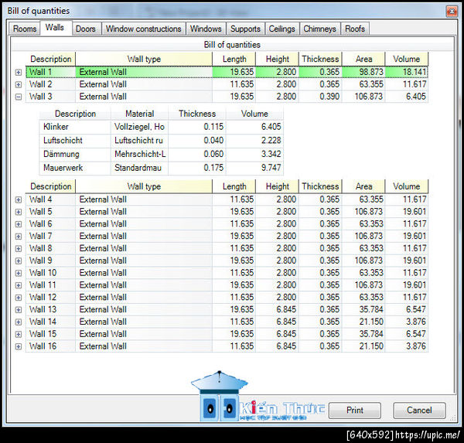The width and height of the screenshot is (464, 443).
Task: Select the 'Wall 13' description cell
Action: (x=50, y=309)
